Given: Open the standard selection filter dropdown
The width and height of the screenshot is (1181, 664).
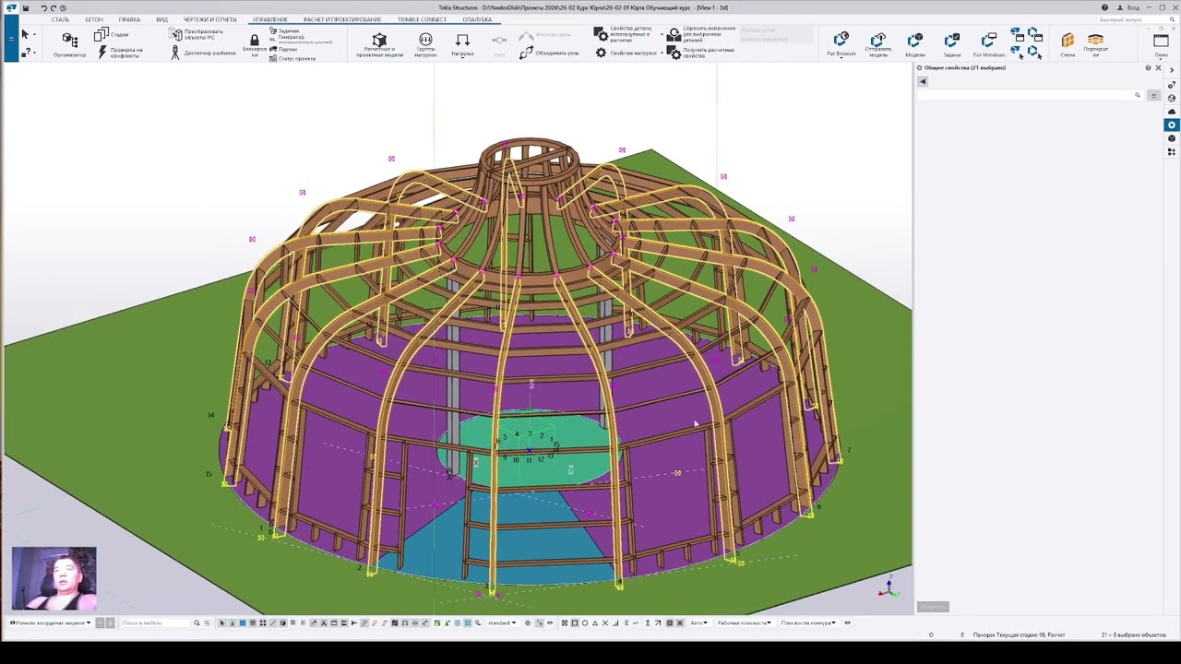Looking at the screenshot, I should tap(502, 622).
